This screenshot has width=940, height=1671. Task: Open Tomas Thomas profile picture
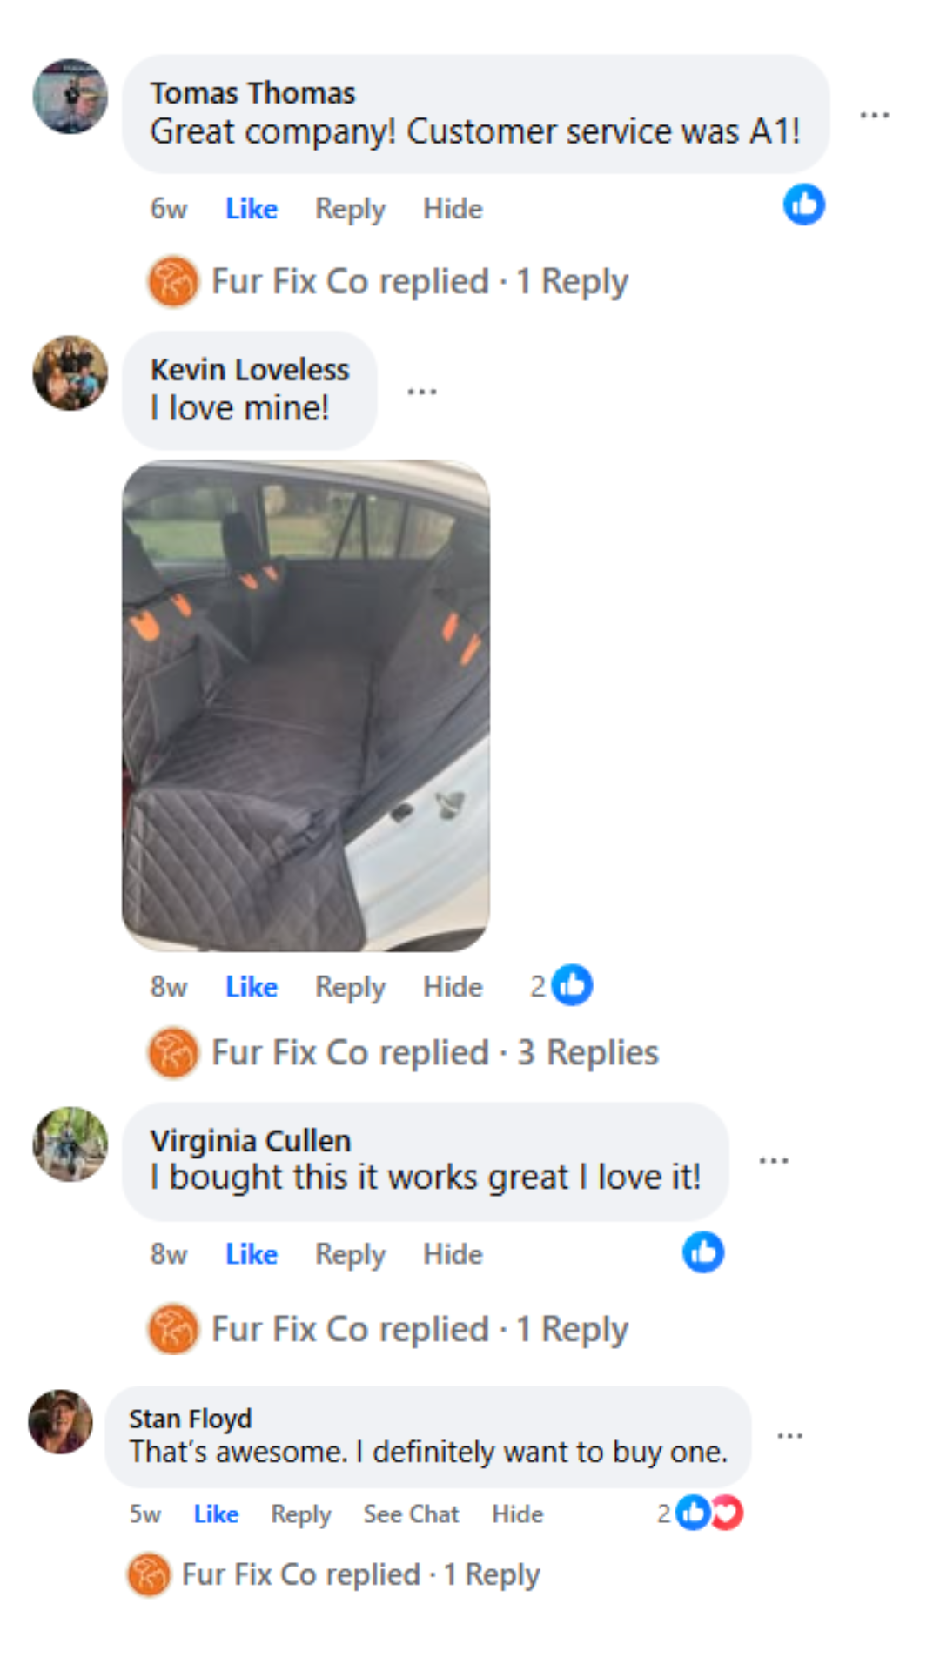pos(70,97)
